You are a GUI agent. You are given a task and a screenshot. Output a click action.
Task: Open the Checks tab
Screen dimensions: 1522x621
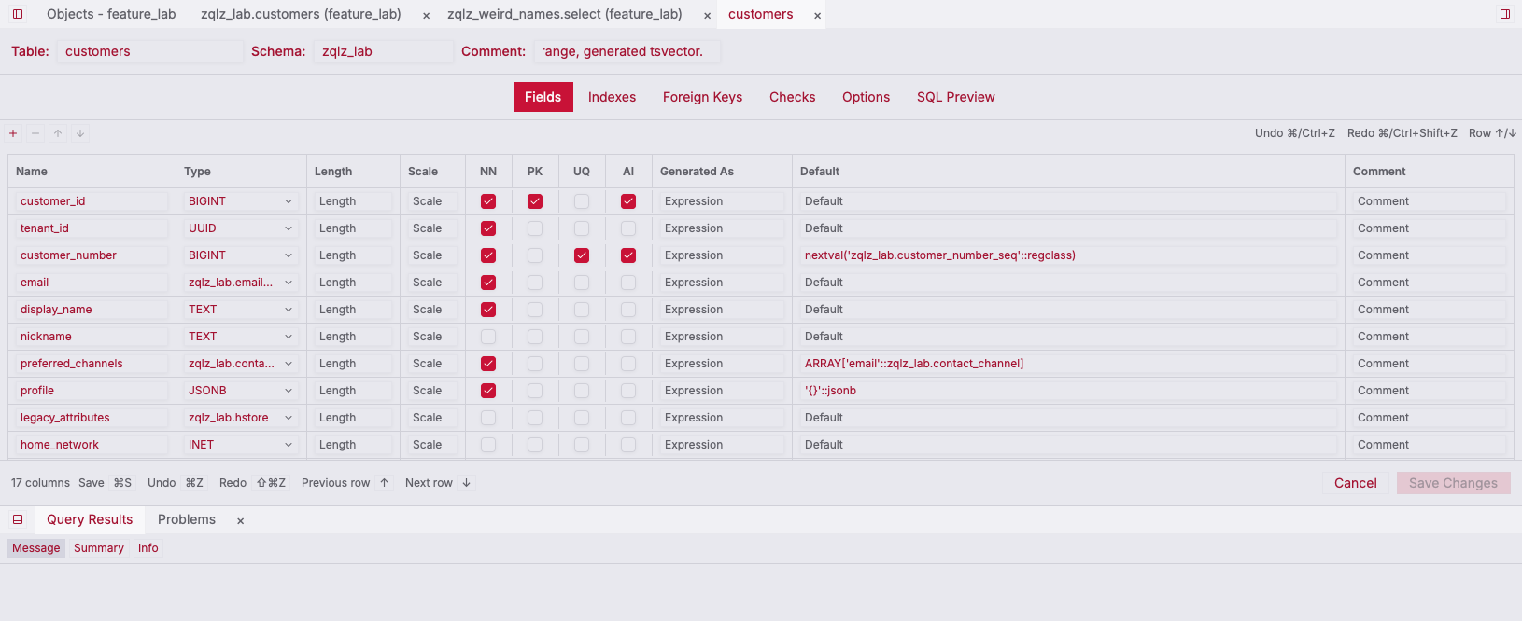792,97
